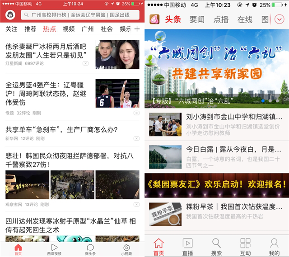Expand channel list with red chevron circle
Viewport: 289px width, 257px height.
click(279, 19)
